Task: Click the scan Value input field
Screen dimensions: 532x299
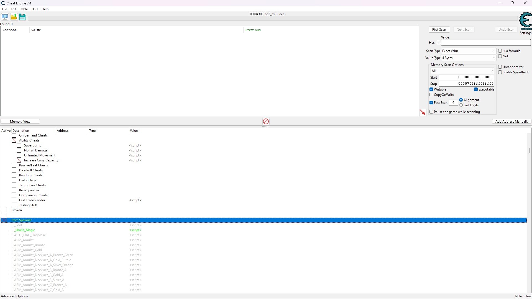Action: tap(485, 43)
